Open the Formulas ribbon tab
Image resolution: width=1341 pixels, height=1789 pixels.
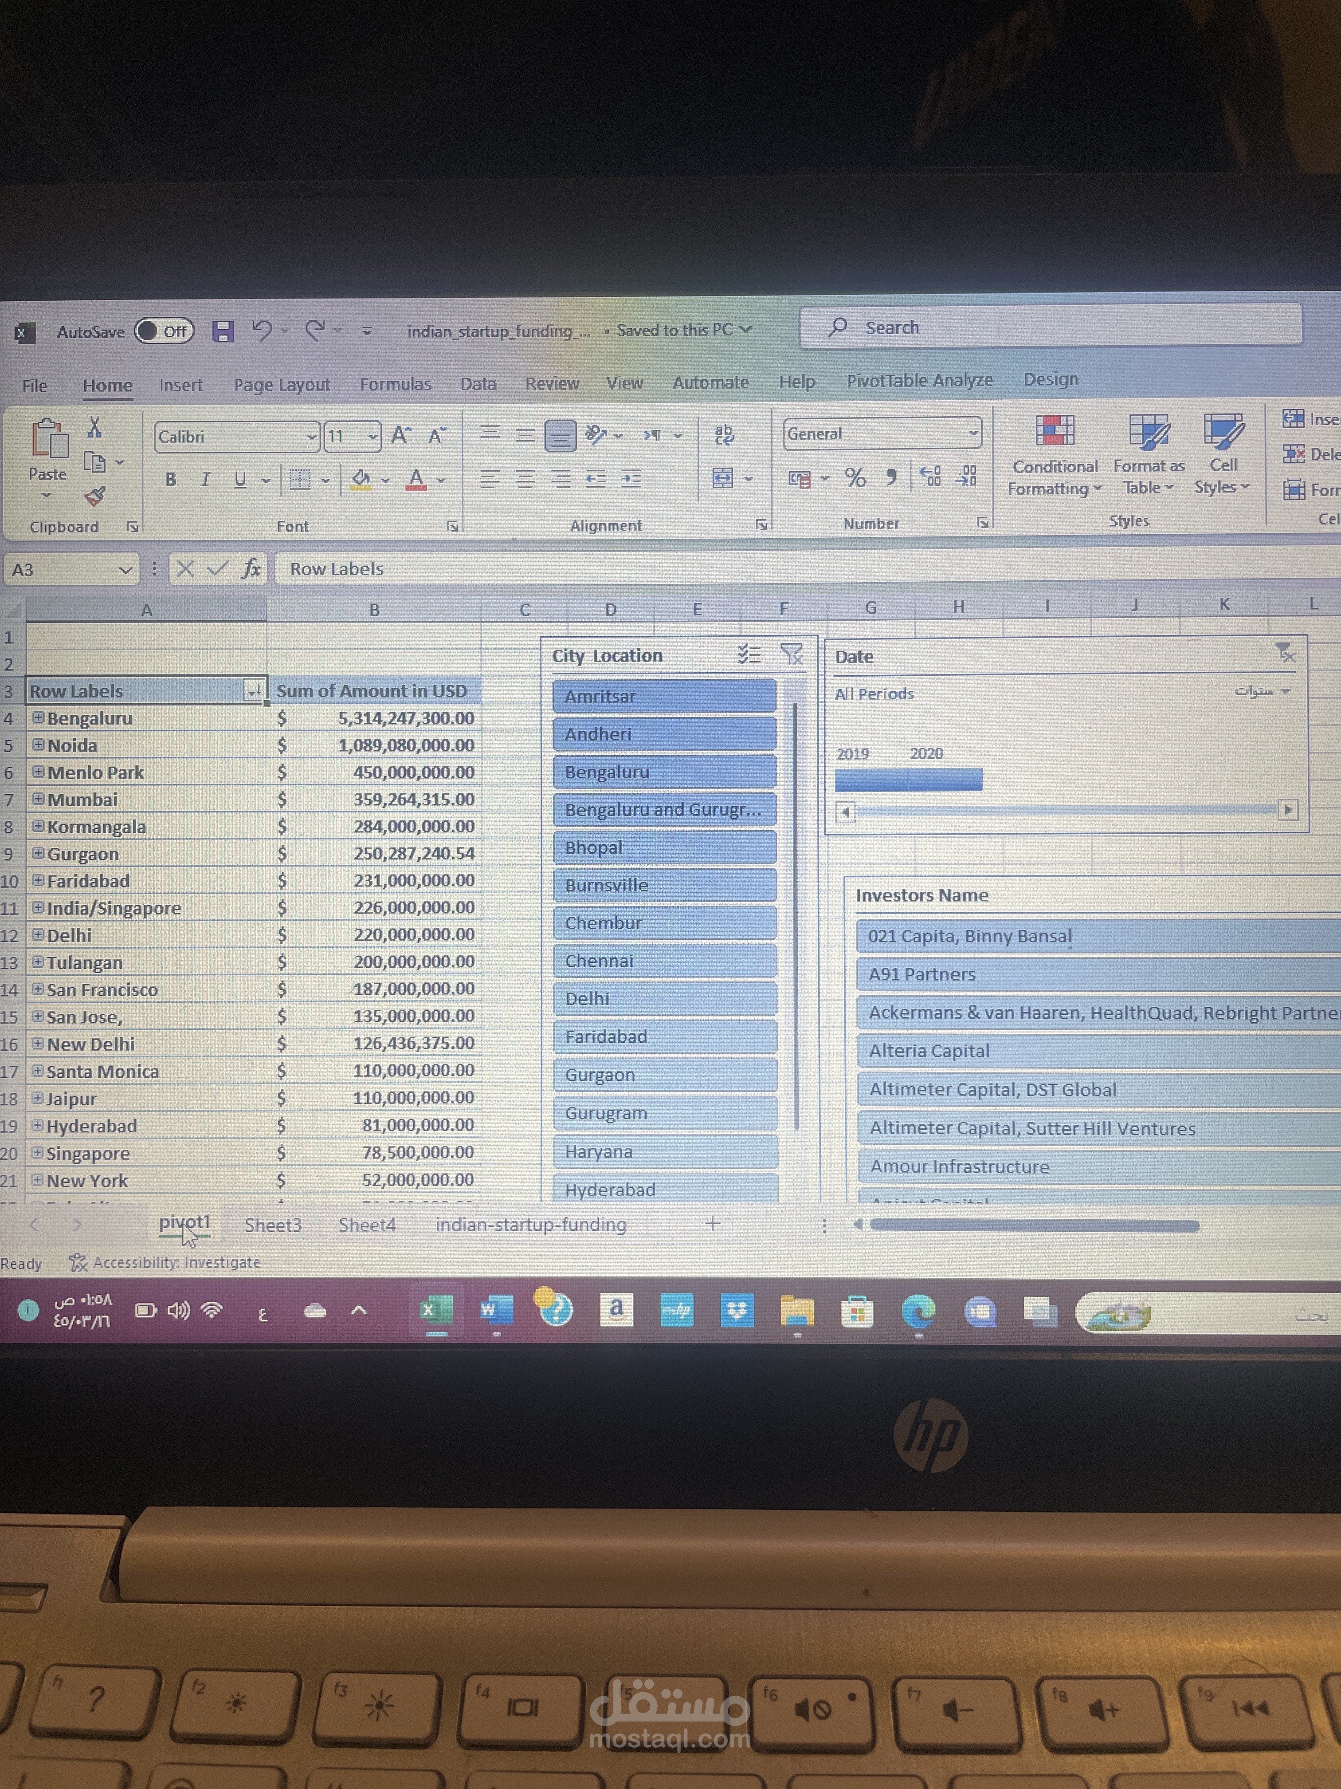point(395,384)
